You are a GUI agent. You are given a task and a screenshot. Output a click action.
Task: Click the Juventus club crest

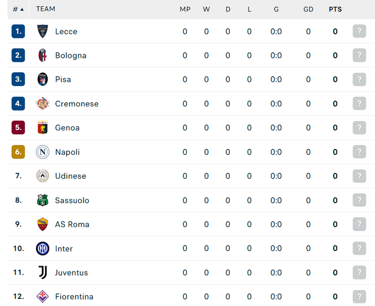[42, 272]
